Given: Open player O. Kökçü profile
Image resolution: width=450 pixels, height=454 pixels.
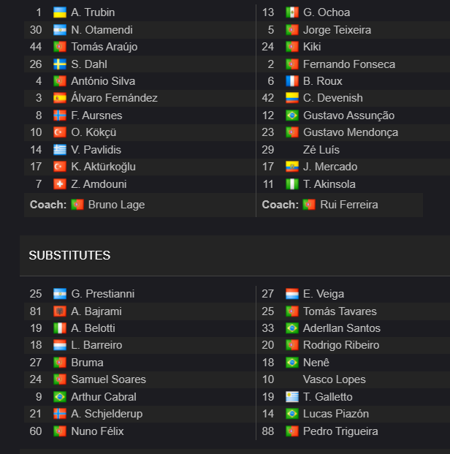Looking at the screenshot, I should coord(94,132).
